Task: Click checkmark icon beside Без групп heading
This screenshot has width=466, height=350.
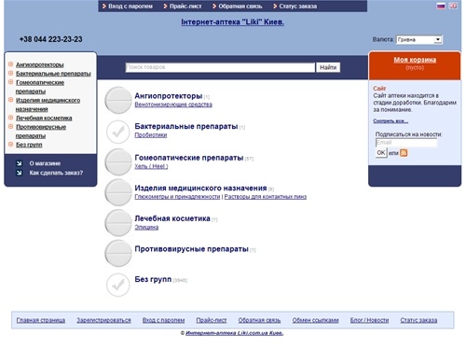Action: point(118,285)
